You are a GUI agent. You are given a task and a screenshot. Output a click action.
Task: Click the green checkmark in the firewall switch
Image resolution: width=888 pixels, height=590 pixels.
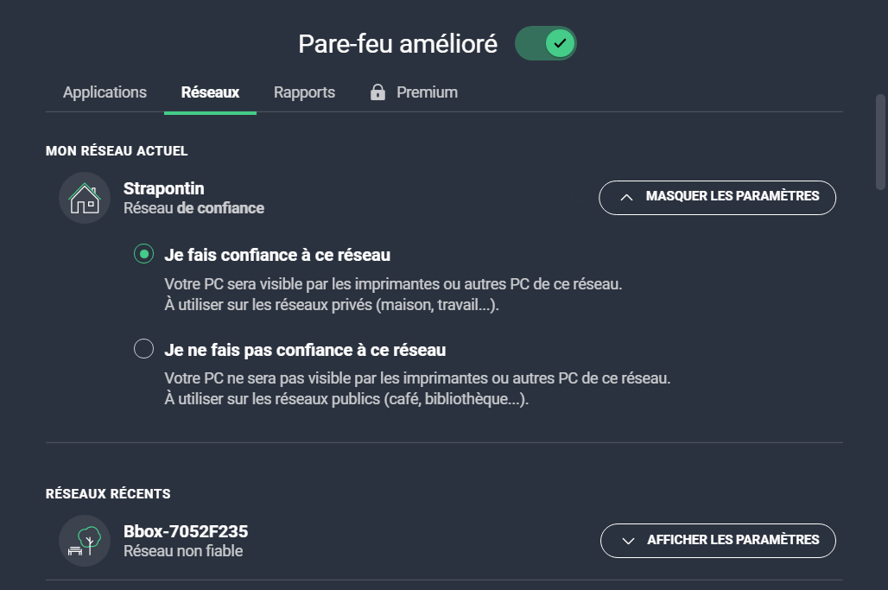[560, 41]
